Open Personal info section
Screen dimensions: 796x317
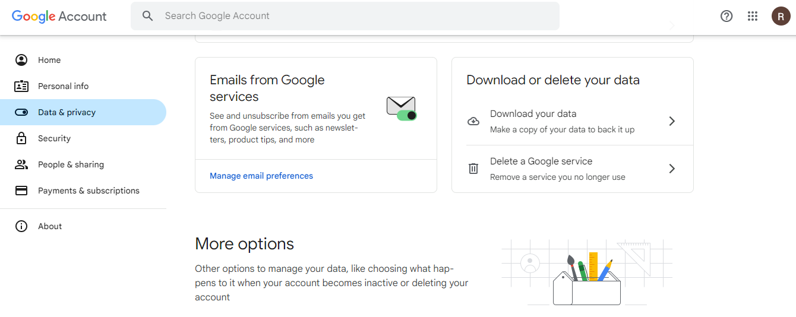tap(83, 86)
